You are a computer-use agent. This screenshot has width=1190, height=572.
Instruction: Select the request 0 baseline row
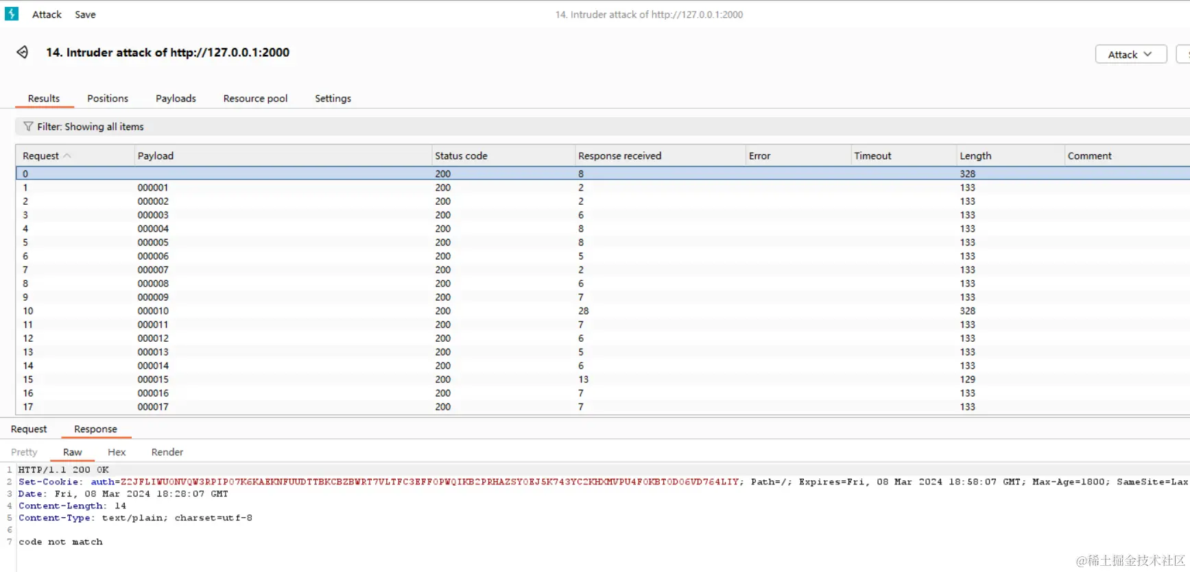click(602, 174)
